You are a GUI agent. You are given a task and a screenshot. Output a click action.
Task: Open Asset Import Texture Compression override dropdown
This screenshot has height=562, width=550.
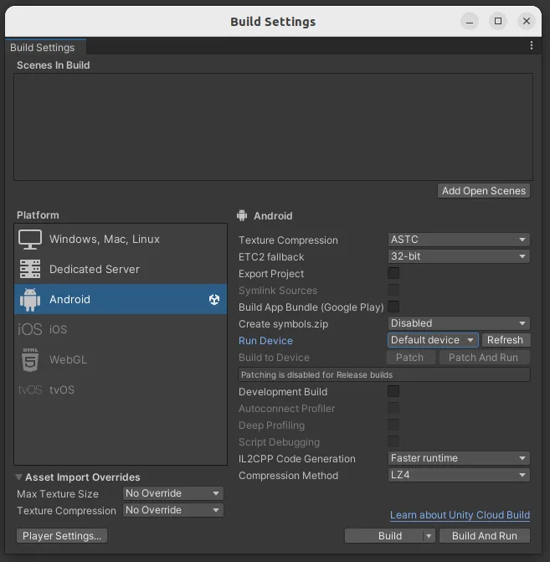tap(173, 510)
